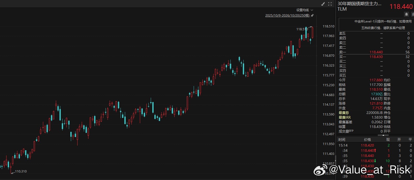
Task: Expand the chart to fullscreen
Action: click(330, 4)
